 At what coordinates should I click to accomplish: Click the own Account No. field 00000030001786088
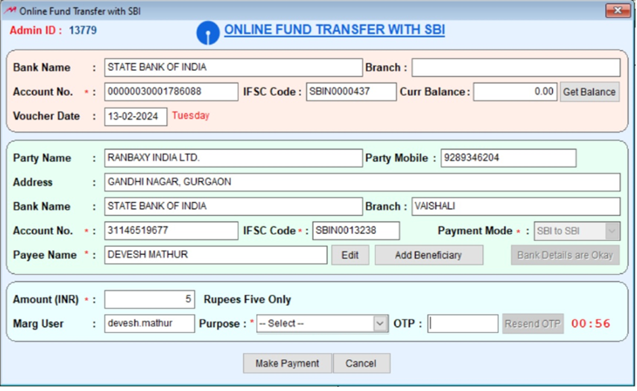point(171,92)
